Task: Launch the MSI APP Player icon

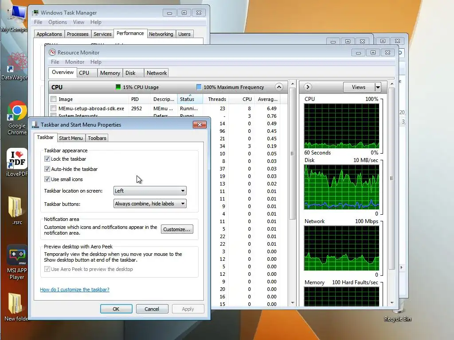Action: click(x=17, y=263)
